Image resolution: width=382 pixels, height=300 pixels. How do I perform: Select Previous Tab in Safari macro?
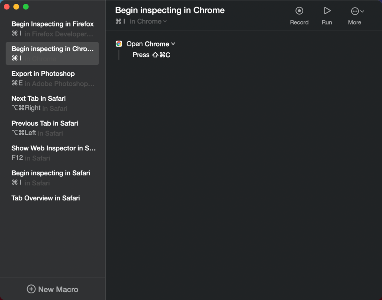[52, 128]
